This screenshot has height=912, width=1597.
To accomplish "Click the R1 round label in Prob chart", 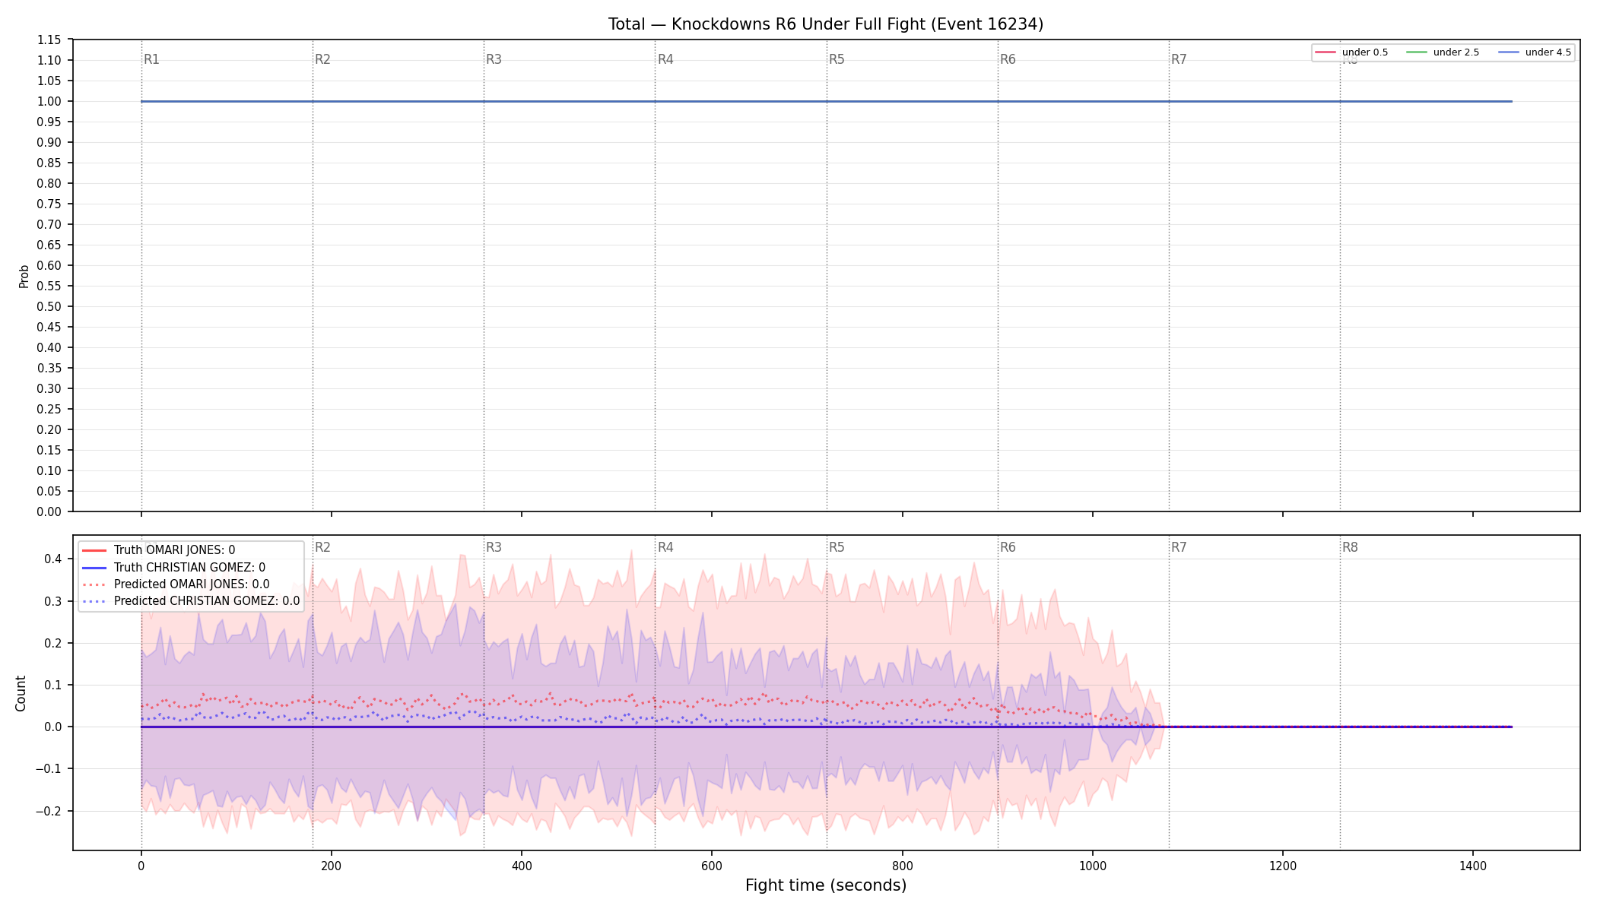I will 151,59.
